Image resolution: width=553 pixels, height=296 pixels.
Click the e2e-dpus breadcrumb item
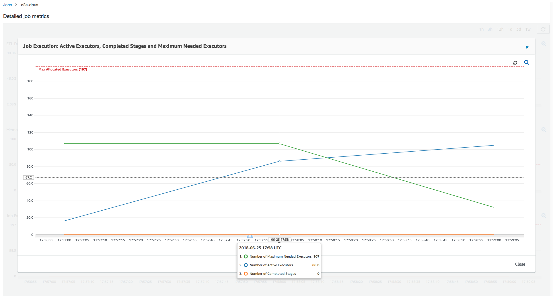click(x=30, y=5)
